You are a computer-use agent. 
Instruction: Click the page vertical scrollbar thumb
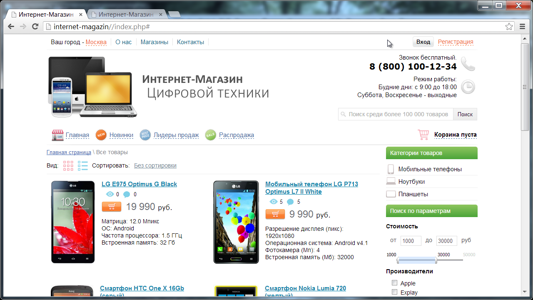pos(525,87)
